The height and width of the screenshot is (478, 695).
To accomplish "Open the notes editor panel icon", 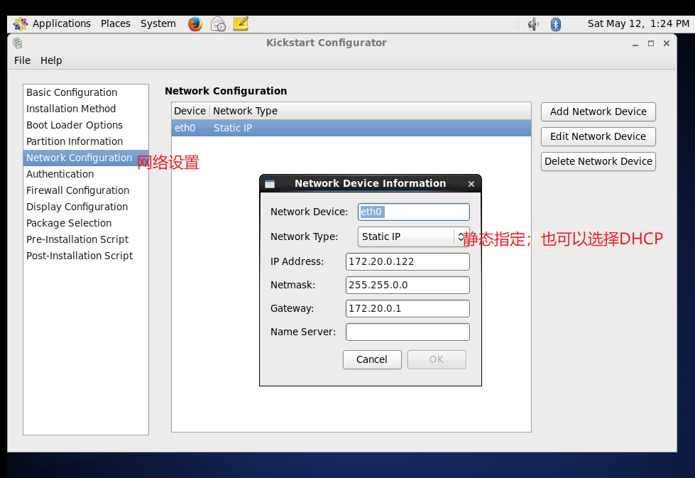I will pyautogui.click(x=241, y=23).
